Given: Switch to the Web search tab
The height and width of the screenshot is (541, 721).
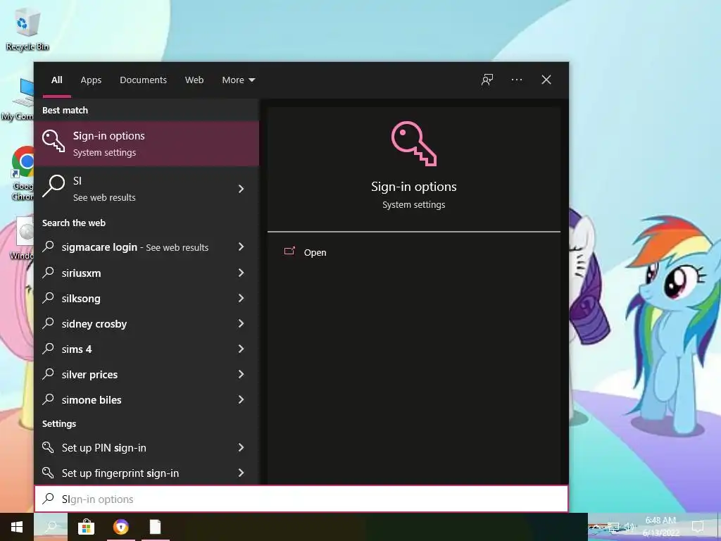Looking at the screenshot, I should [194, 80].
